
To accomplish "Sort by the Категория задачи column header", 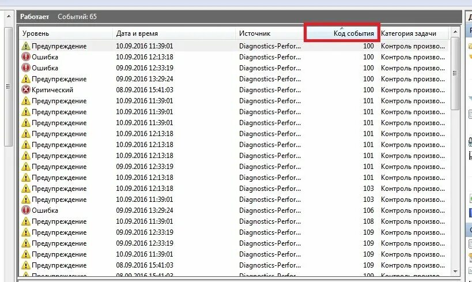I will coord(414,33).
